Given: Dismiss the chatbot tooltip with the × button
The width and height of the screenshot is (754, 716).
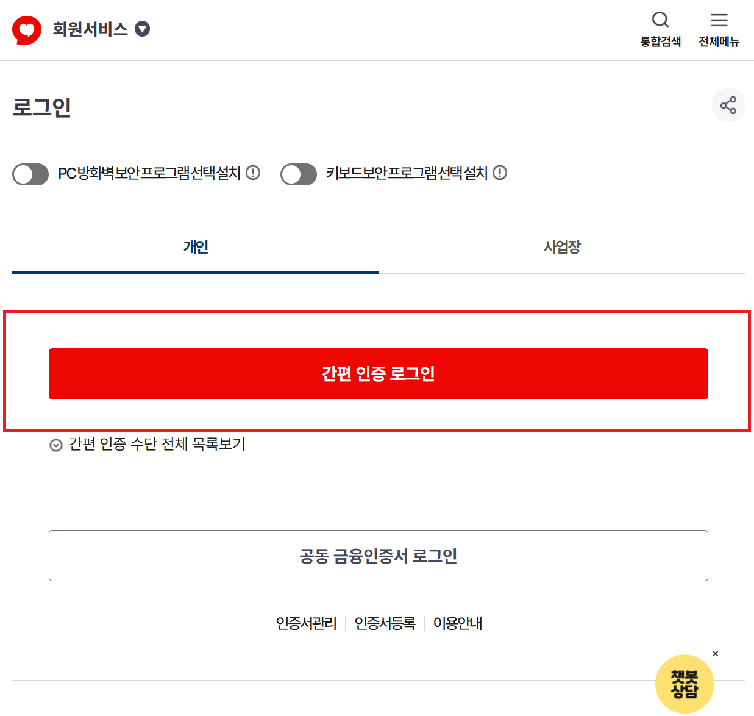Looking at the screenshot, I should pyautogui.click(x=715, y=653).
